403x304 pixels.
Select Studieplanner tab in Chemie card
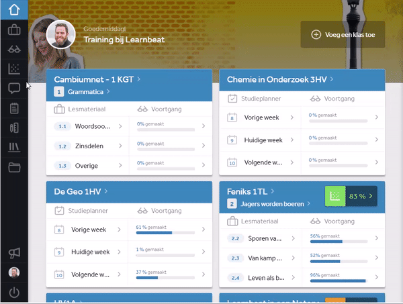(x=255, y=99)
